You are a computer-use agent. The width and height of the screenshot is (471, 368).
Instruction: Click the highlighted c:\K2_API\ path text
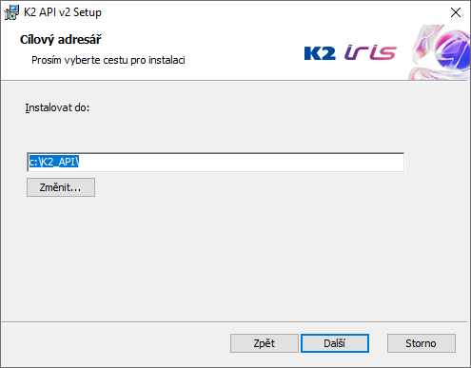53,162
